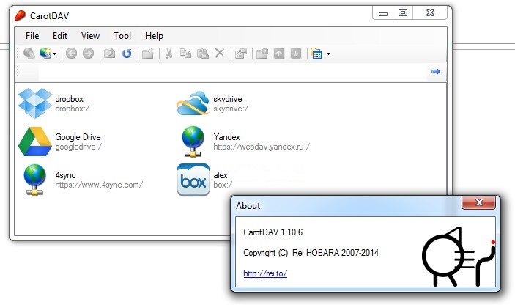Select the skydrive cloud icon
515x305 pixels.
tap(193, 103)
